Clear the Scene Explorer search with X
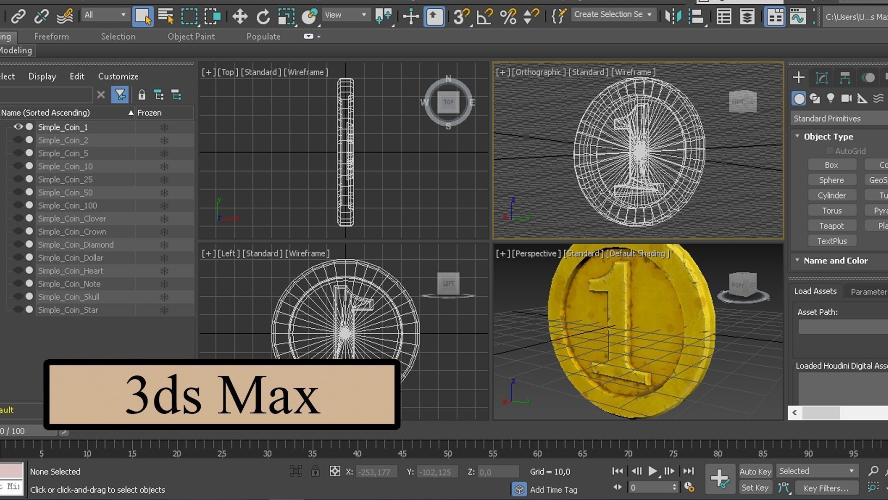Viewport: 888px width, 500px height. click(101, 95)
